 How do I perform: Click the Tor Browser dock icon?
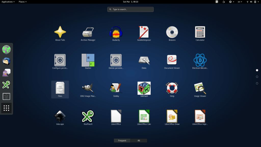6,49
